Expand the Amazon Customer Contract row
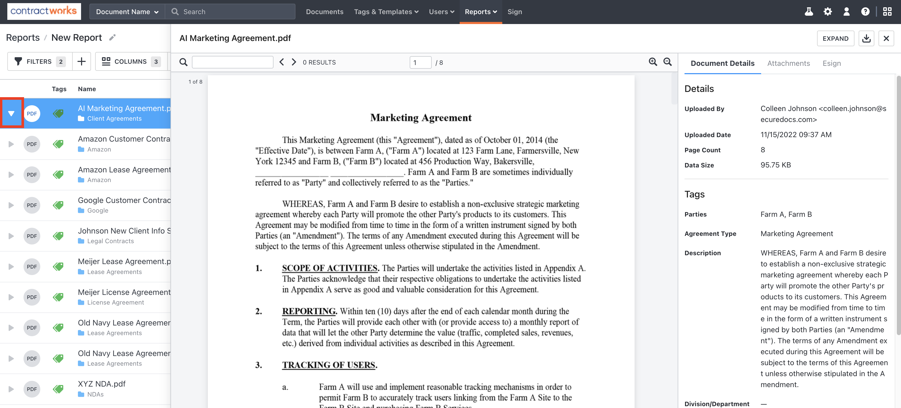 click(x=11, y=144)
